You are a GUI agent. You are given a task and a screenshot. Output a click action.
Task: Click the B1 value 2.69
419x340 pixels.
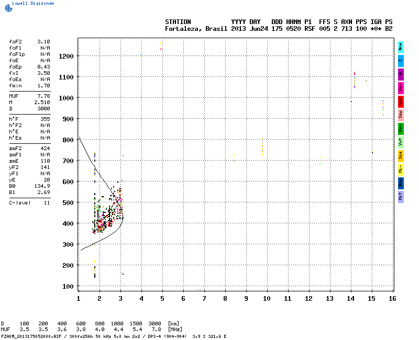click(x=43, y=192)
